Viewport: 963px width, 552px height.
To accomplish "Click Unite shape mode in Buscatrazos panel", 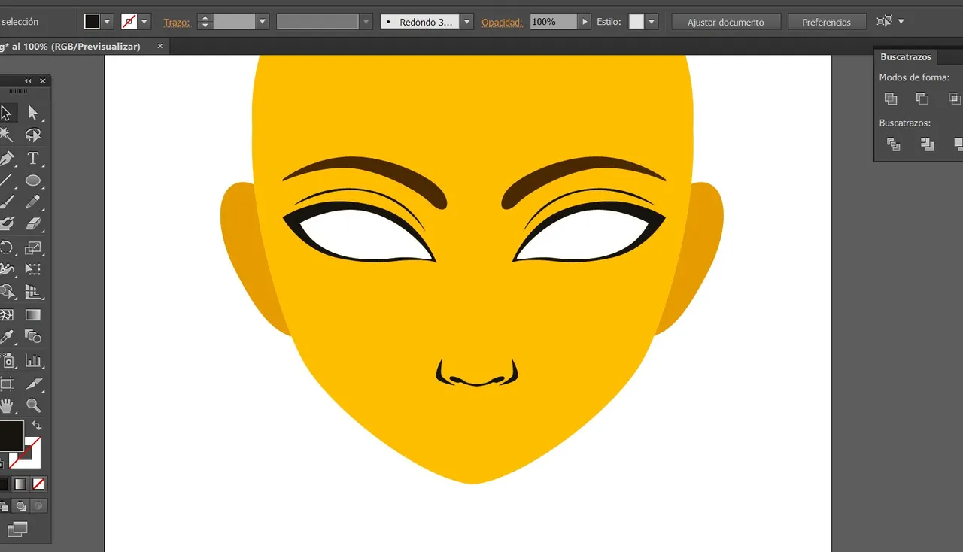I will click(x=891, y=99).
